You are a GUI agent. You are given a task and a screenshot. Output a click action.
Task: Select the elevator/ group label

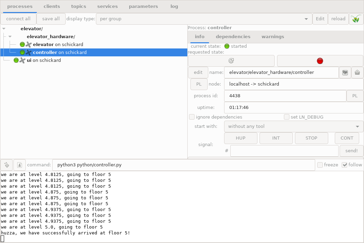[x=32, y=29]
